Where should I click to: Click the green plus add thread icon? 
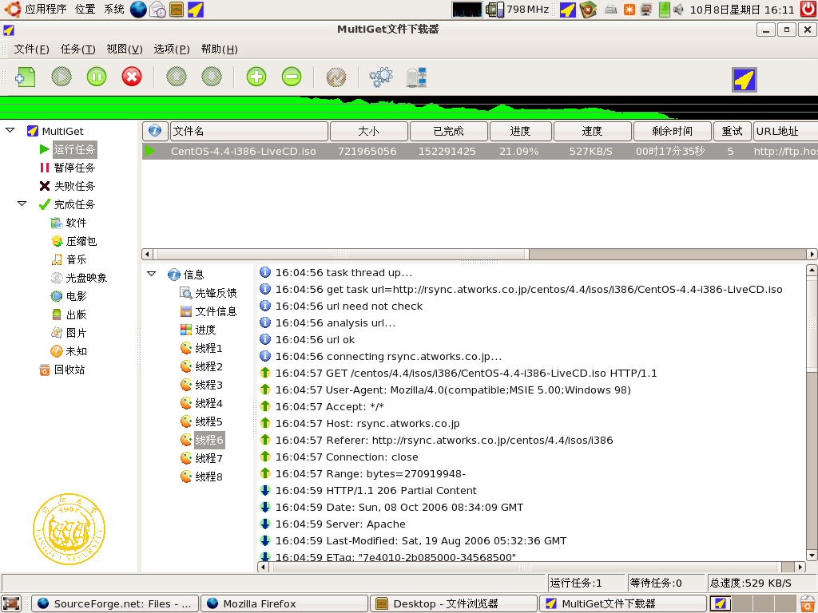pos(256,77)
